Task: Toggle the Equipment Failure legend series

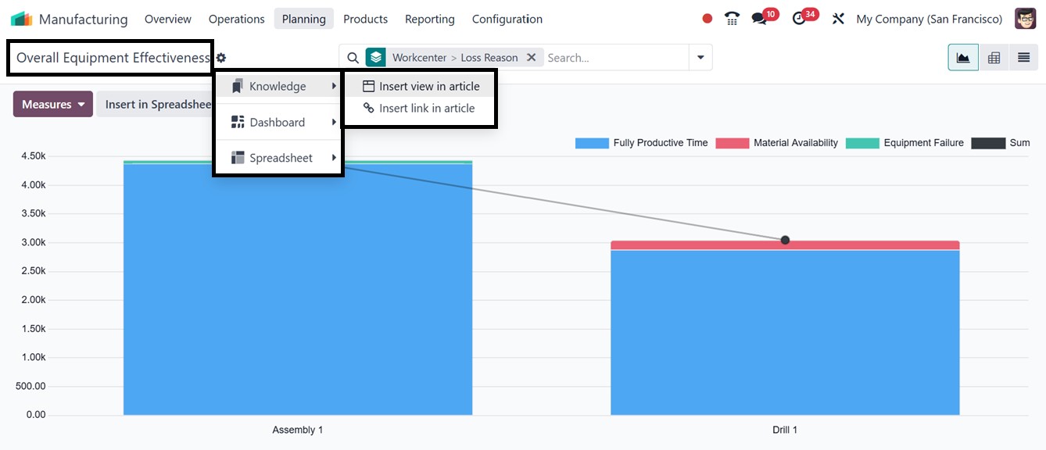Action: [908, 143]
